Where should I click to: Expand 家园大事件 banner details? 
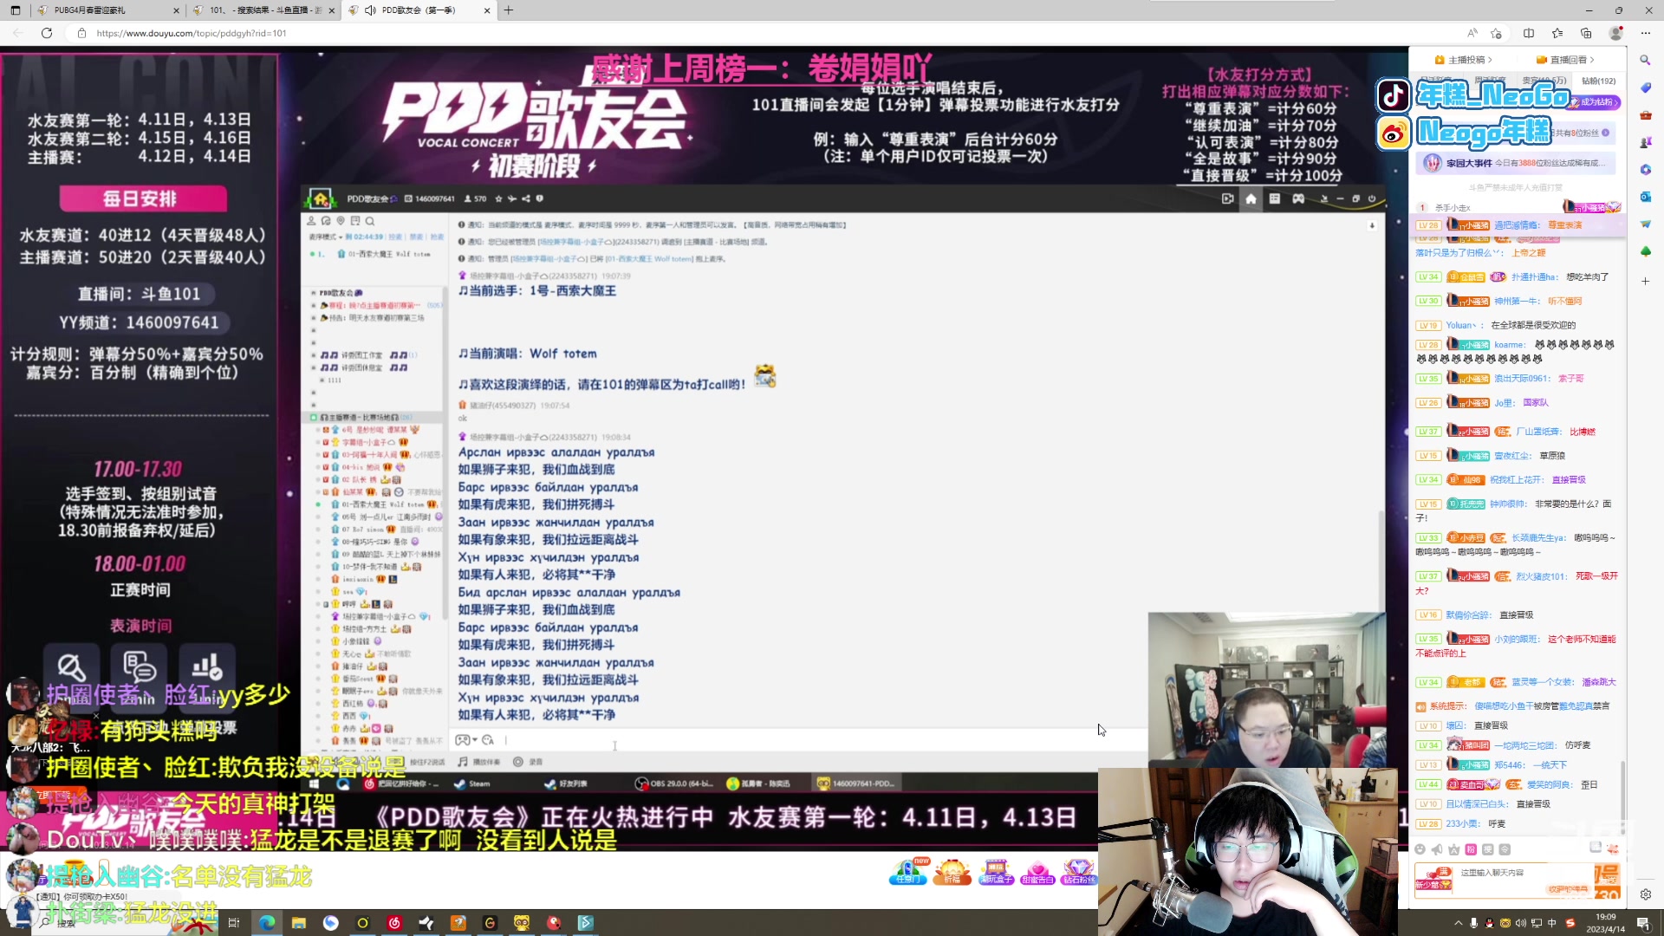pyautogui.click(x=1518, y=163)
